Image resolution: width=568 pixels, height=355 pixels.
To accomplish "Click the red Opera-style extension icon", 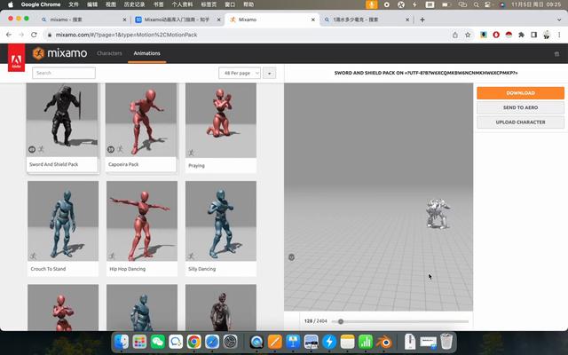I will tap(496, 35).
